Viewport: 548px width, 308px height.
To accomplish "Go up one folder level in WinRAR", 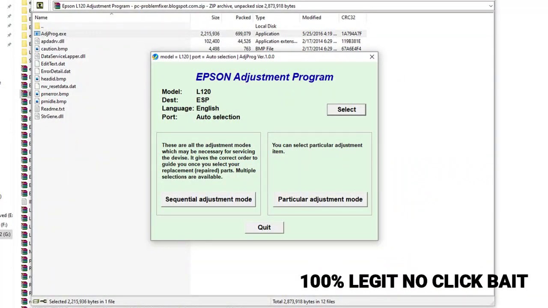I will click(x=40, y=6).
